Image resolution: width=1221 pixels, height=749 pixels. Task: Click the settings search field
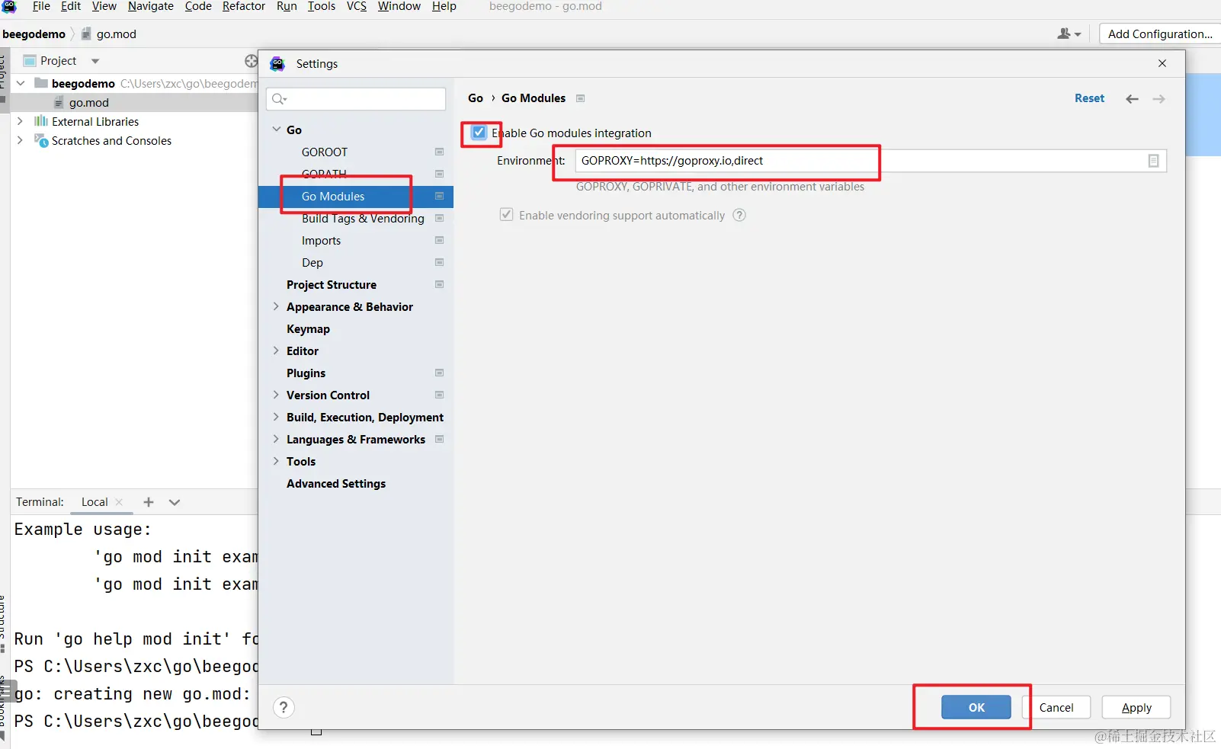point(356,99)
